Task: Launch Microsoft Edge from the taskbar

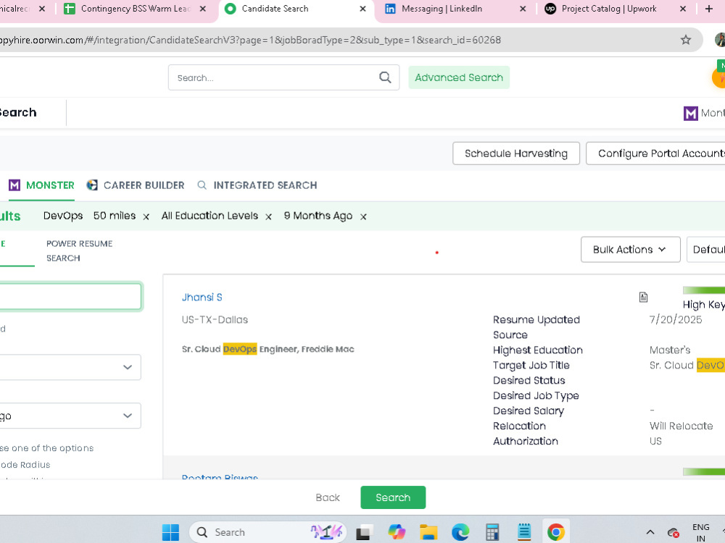Action: click(460, 532)
